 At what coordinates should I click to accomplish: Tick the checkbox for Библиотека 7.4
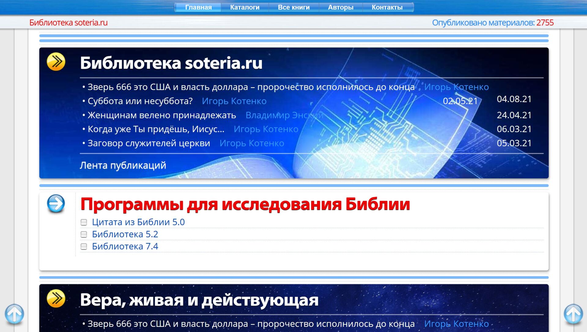click(84, 247)
